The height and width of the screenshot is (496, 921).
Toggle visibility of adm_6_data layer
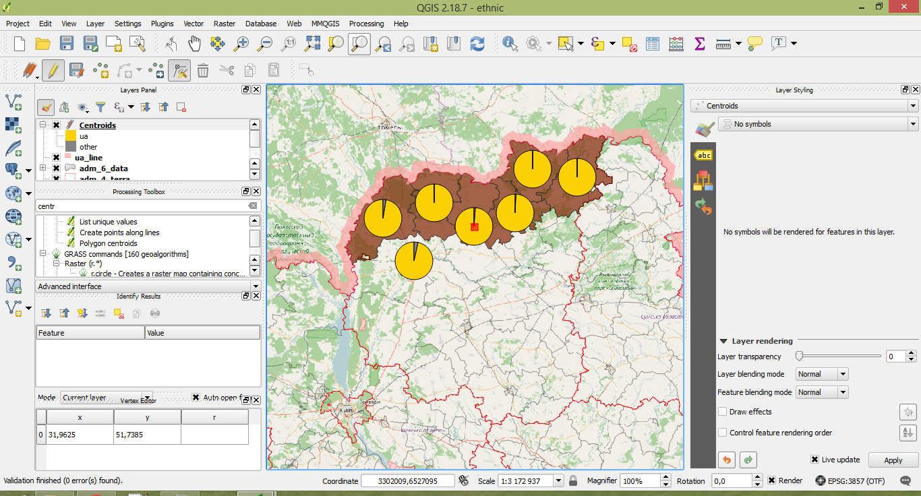click(x=56, y=168)
